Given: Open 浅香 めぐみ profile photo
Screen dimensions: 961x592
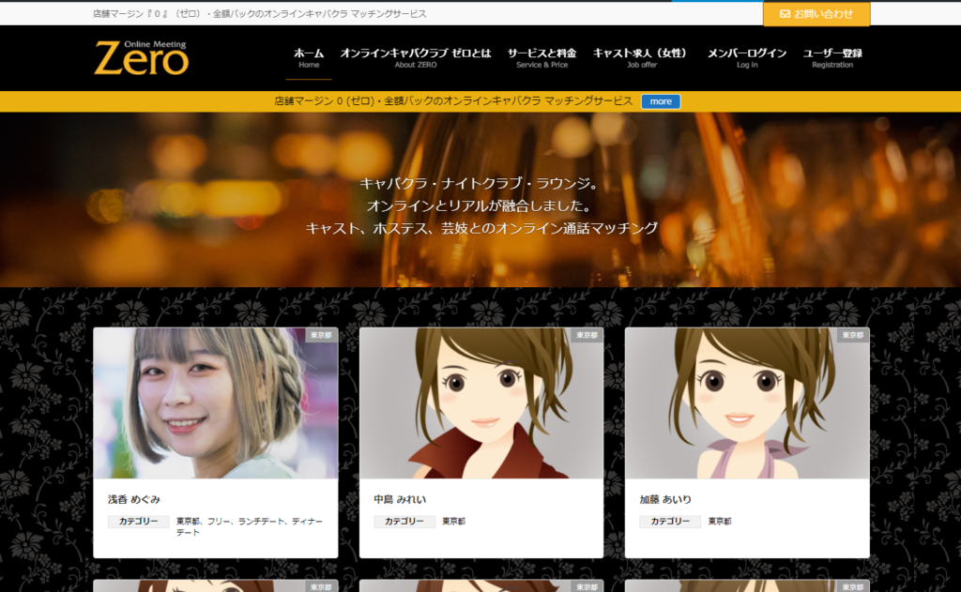Looking at the screenshot, I should [215, 402].
